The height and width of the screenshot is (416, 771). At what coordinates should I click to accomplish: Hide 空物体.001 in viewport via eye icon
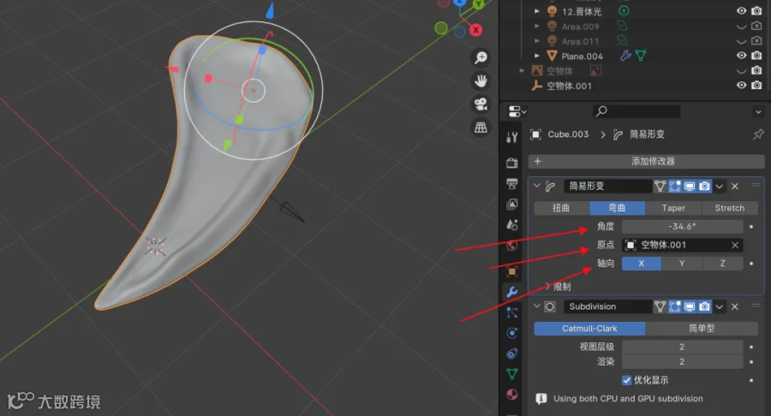[741, 85]
